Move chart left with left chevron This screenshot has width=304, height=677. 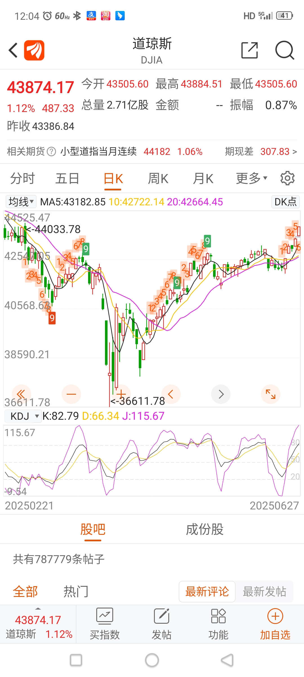pyautogui.click(x=171, y=394)
